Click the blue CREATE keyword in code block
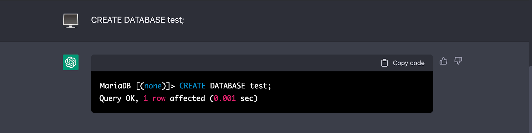 (192, 86)
